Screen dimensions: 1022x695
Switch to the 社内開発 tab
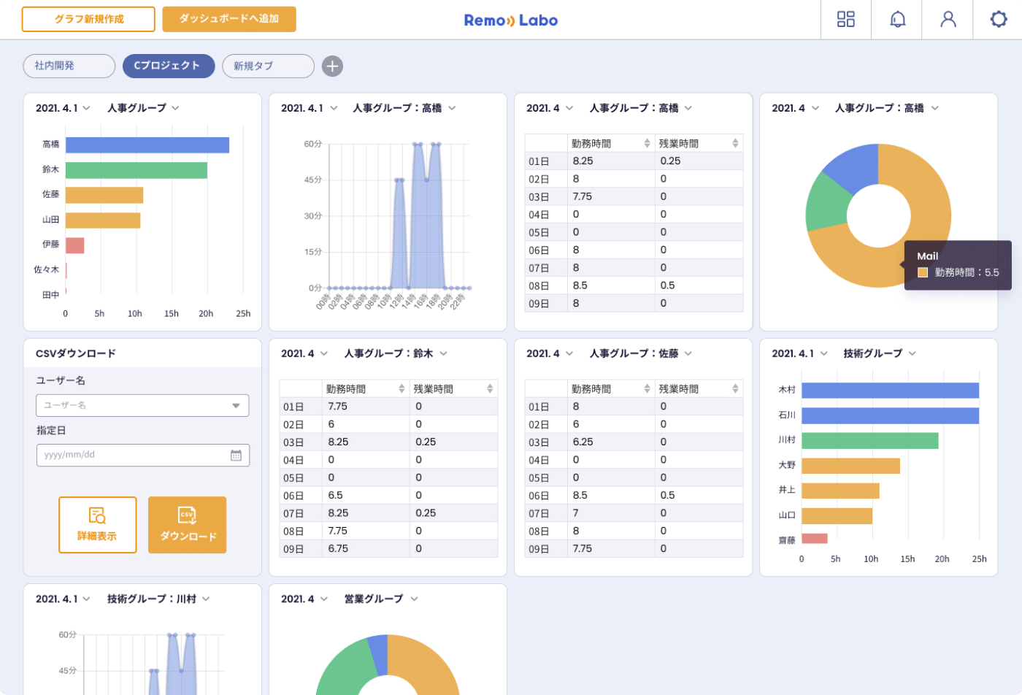click(69, 66)
